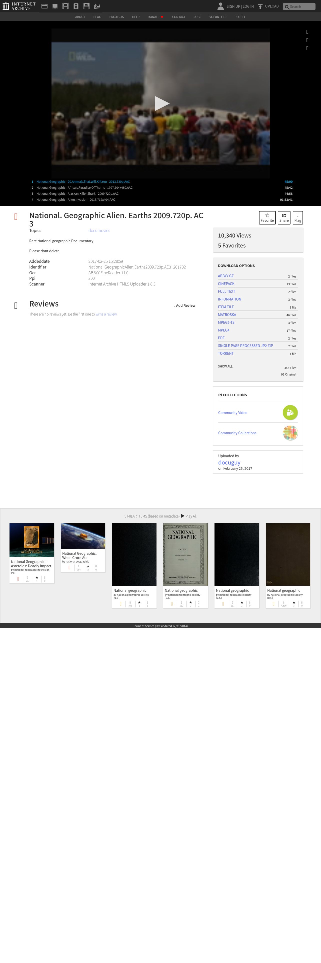The image size is (321, 963).
Task: Open the documovies topic link
Action: click(x=99, y=231)
